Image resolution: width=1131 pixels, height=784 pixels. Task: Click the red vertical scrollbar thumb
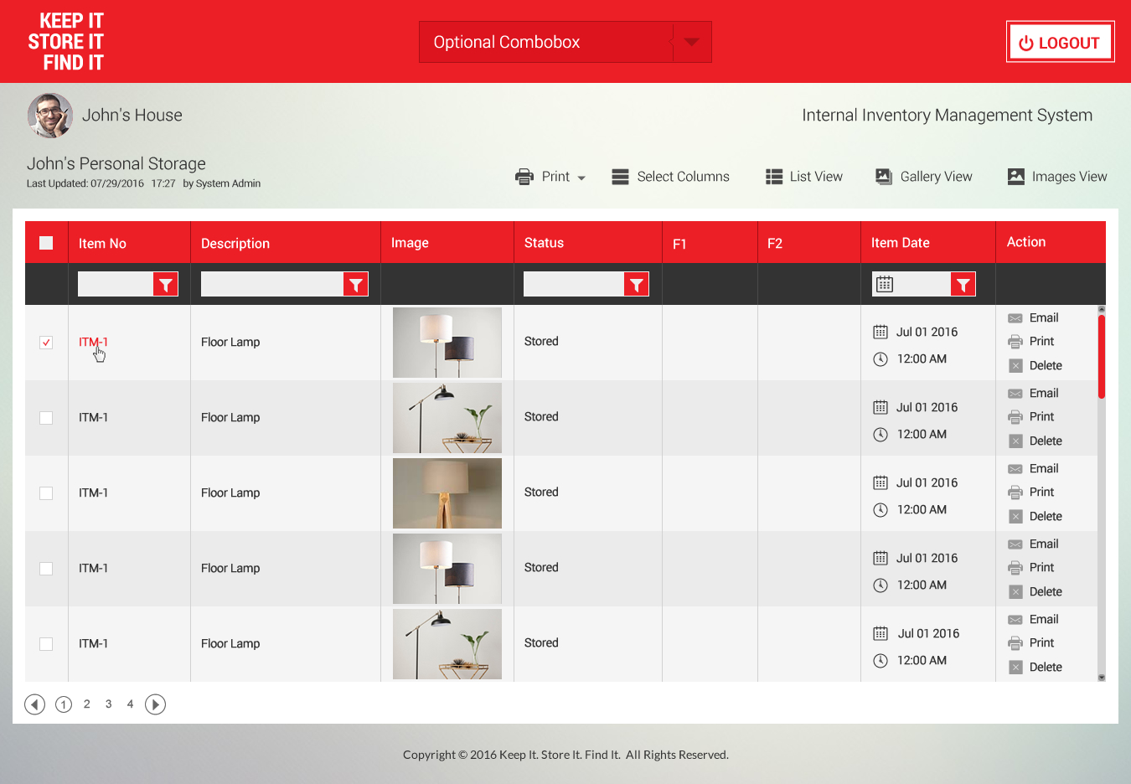point(1102,356)
